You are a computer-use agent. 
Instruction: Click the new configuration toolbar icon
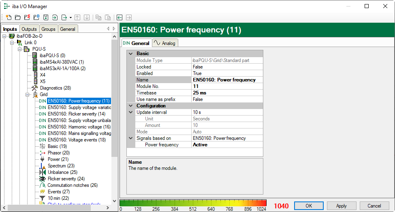[8, 17]
